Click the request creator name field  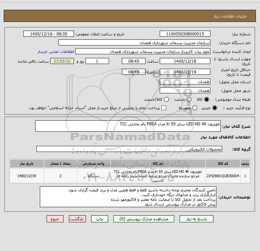pos(143,52)
